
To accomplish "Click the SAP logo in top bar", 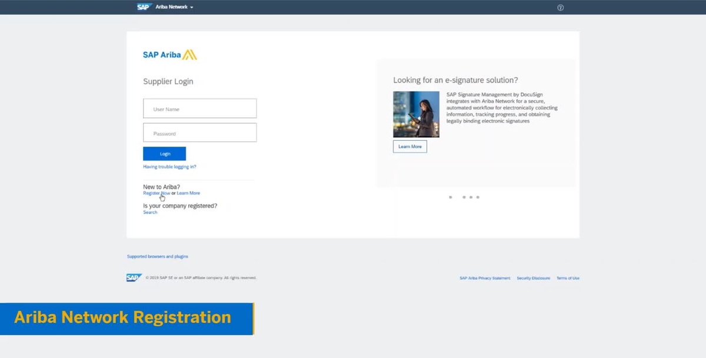I will tap(144, 7).
